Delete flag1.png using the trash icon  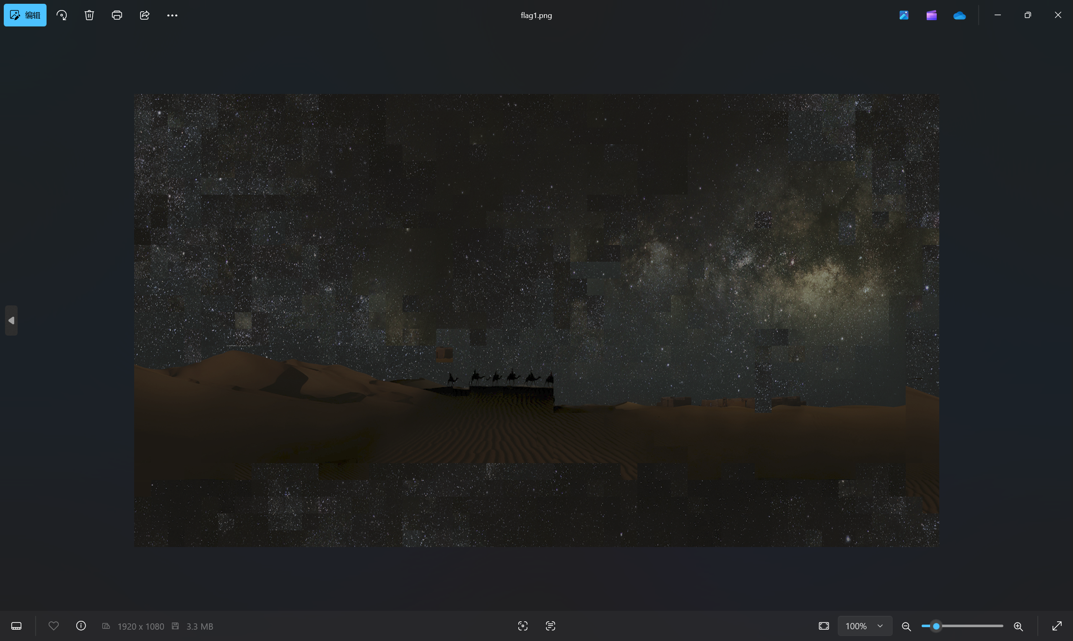coord(89,15)
